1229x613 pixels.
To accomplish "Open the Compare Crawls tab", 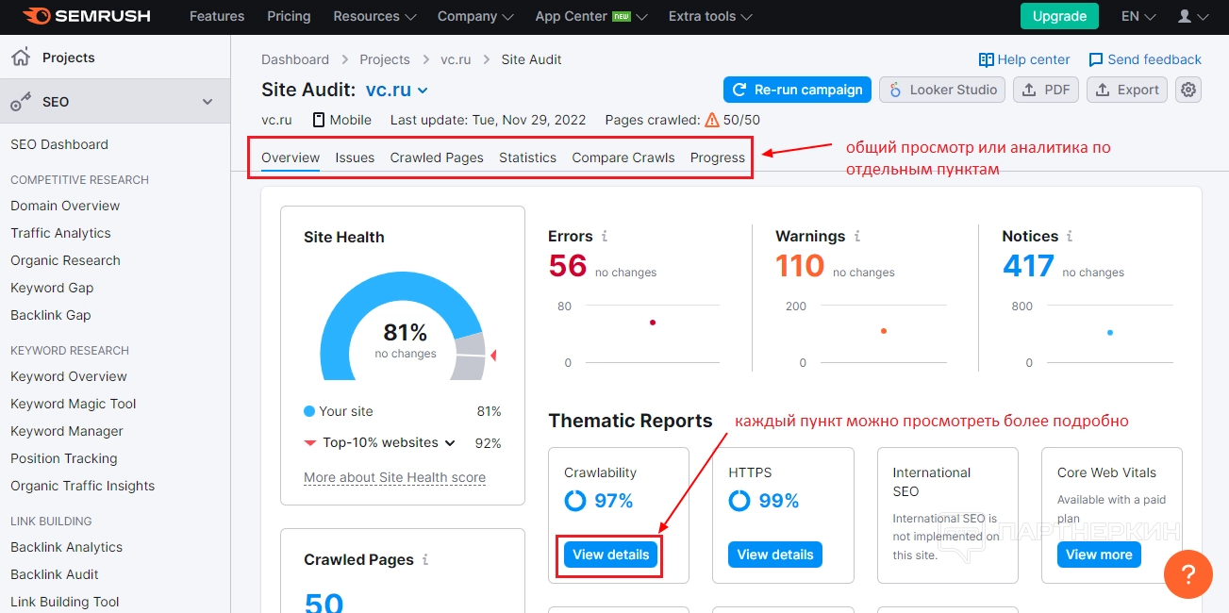I will point(623,157).
